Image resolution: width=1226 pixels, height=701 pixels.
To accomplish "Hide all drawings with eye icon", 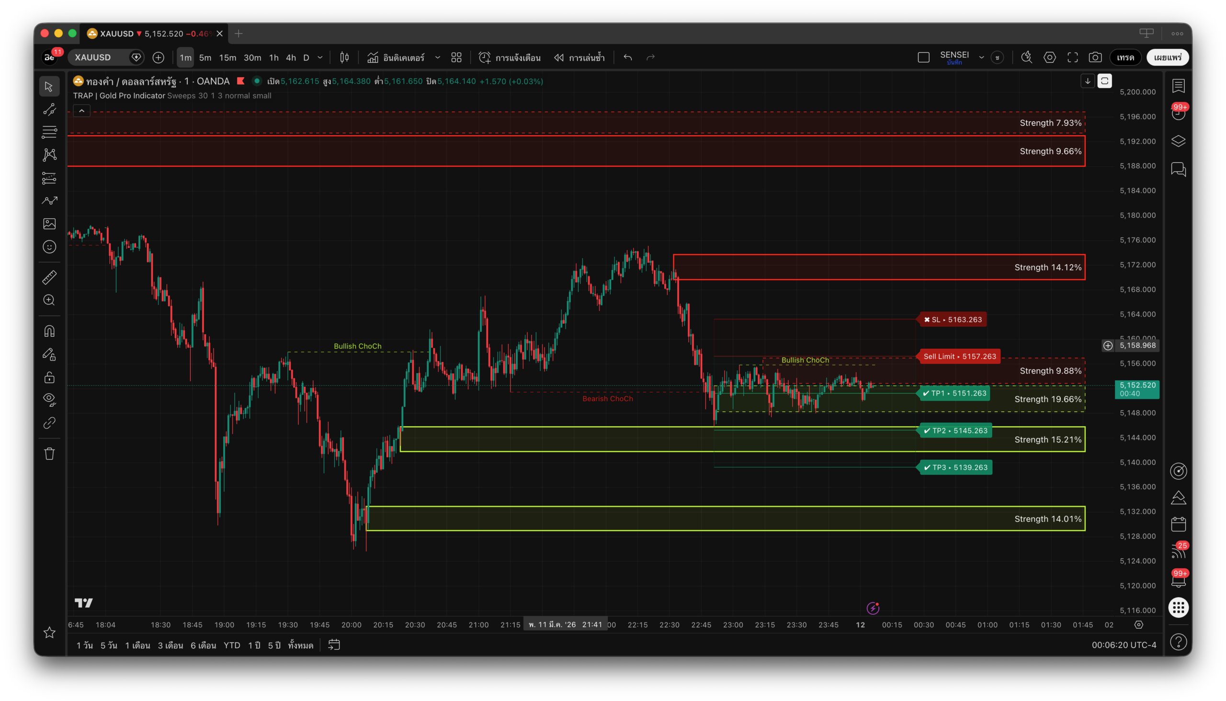I will coord(49,399).
